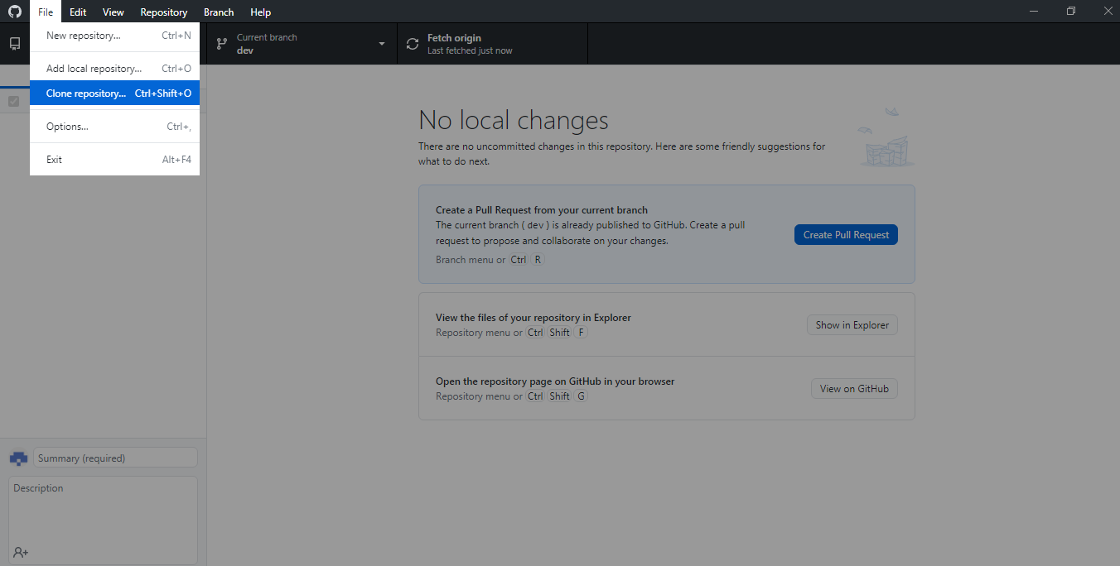Choose Clone repository from the File menu
1120x566 pixels.
tap(114, 94)
